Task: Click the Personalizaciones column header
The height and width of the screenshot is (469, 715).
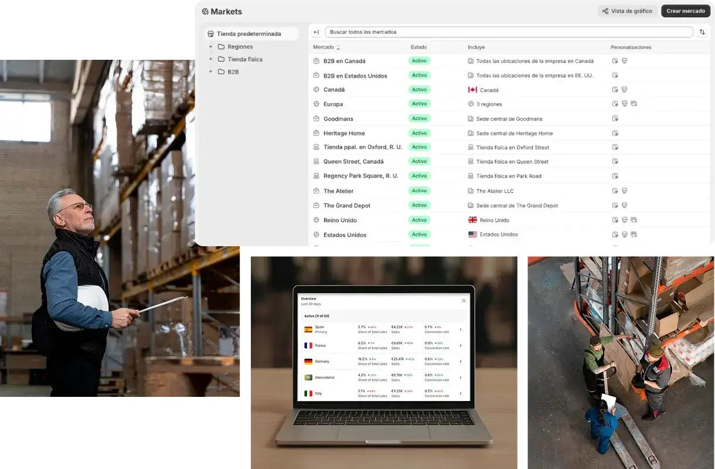Action: [631, 47]
